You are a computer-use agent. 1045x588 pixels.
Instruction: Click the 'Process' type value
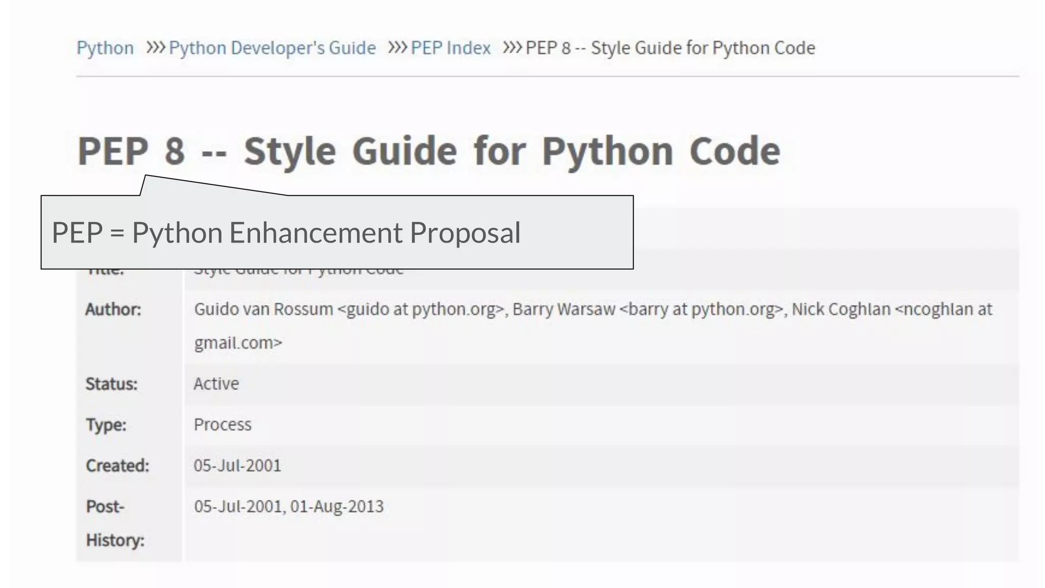tap(222, 425)
